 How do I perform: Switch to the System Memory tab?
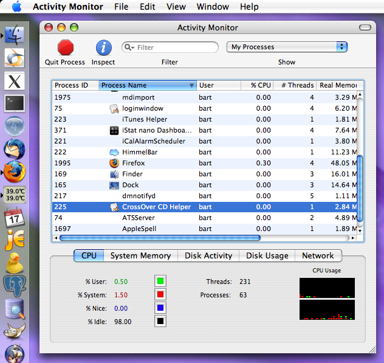(140, 256)
